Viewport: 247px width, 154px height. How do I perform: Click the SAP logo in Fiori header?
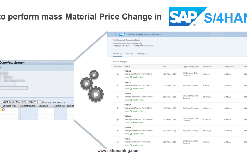pos(122,34)
